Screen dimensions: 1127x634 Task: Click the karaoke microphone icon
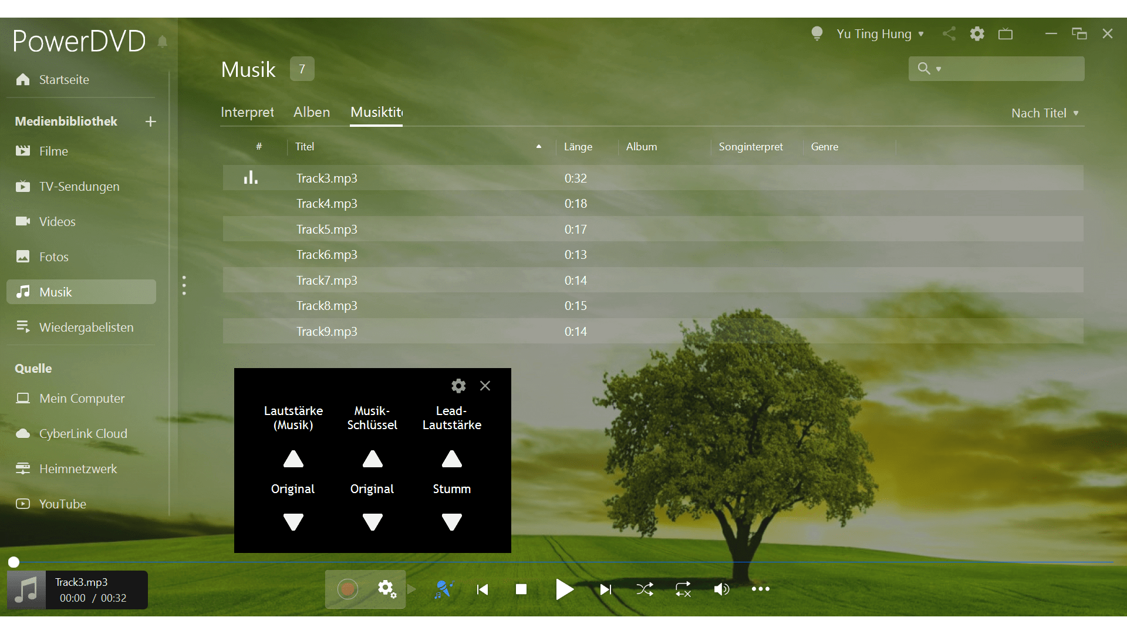pos(444,589)
